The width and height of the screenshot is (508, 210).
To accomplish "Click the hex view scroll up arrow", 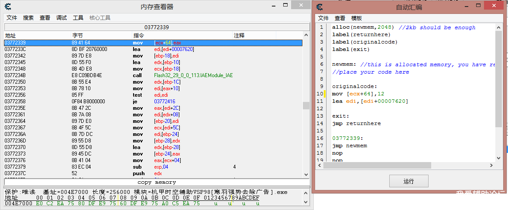I will [x=306, y=193].
